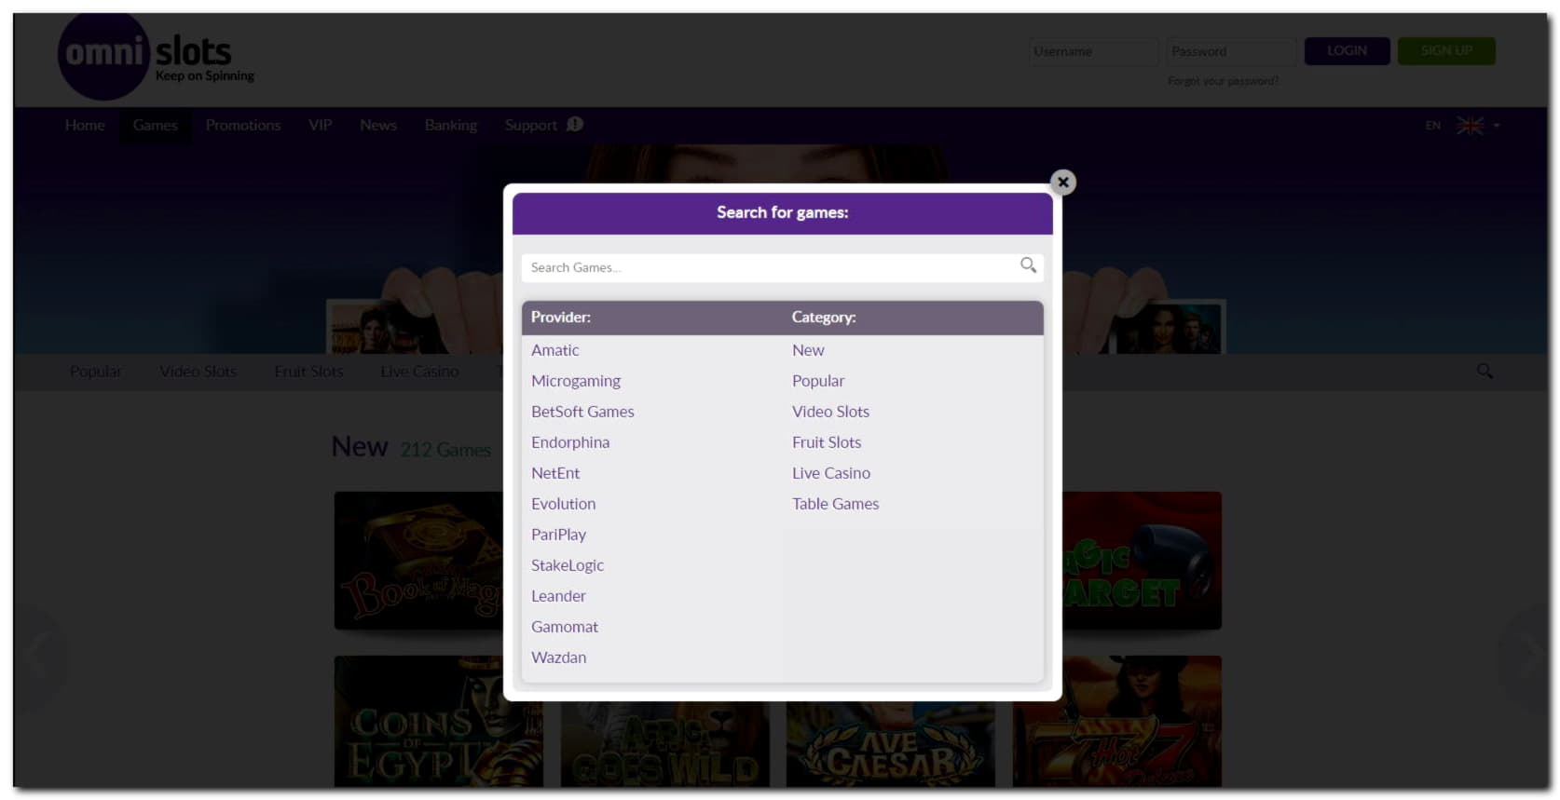Click the LOGIN button
Screen dimensions: 1560x800
[x=1347, y=51]
